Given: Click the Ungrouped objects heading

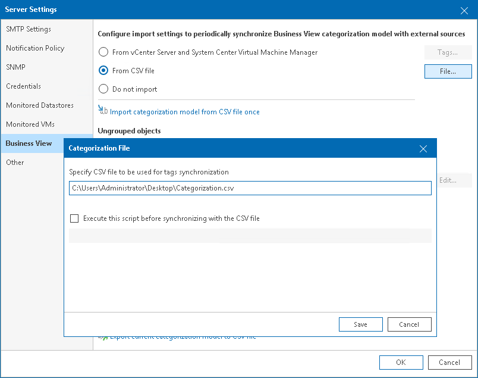Looking at the screenshot, I should [x=129, y=131].
